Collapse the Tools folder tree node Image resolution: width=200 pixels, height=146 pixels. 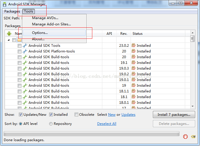click(x=9, y=40)
